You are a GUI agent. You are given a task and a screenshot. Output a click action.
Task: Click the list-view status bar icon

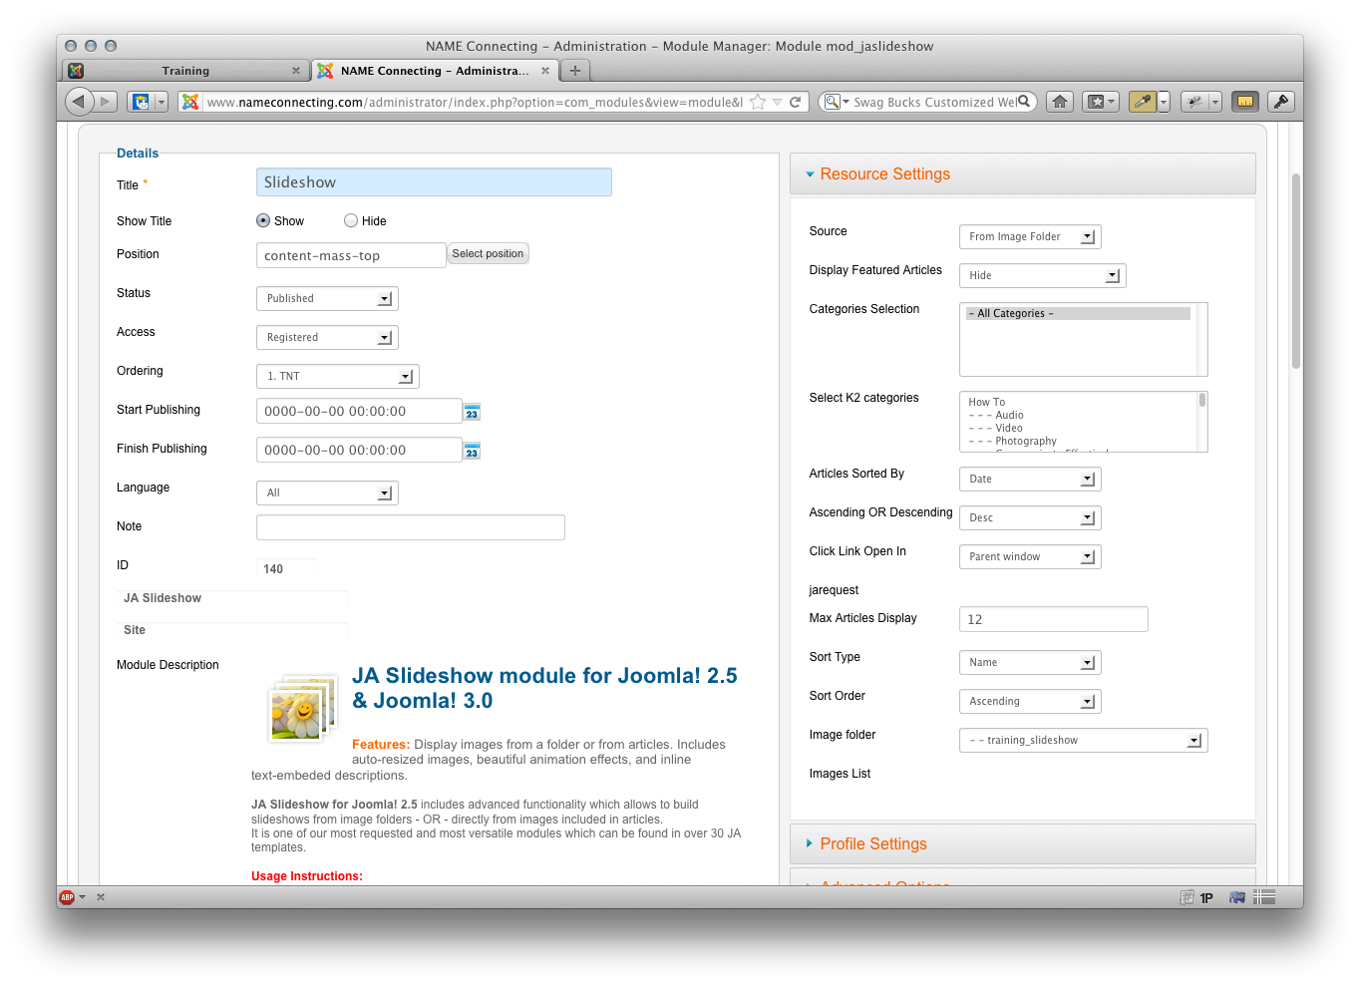[x=1264, y=897]
